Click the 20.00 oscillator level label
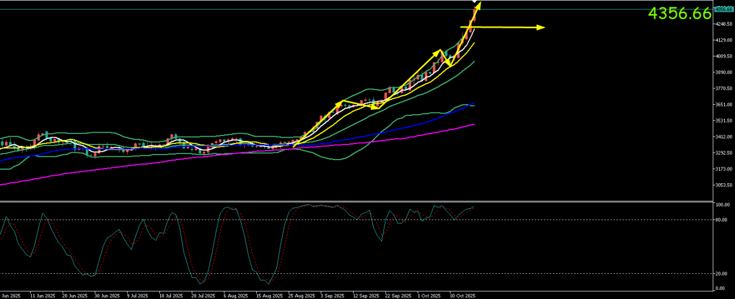735x299 pixels. click(723, 274)
